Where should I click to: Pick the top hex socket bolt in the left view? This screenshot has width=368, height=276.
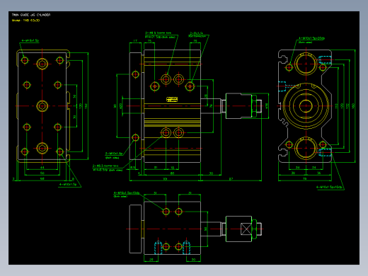click(x=42, y=64)
